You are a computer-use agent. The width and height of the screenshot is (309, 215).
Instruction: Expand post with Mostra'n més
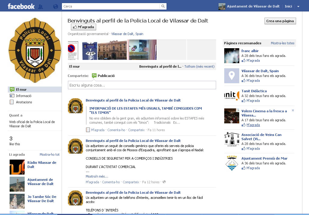(97, 176)
